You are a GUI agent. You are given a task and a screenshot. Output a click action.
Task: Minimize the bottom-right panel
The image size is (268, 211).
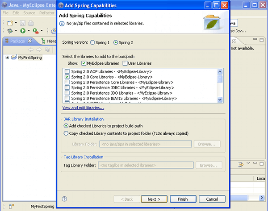255,163
